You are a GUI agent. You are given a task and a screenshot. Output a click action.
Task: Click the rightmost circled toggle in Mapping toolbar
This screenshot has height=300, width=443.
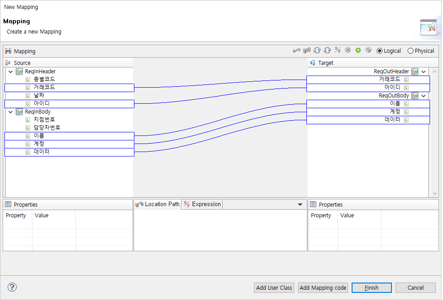tap(368, 50)
